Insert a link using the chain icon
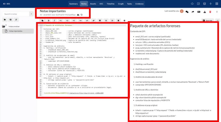This screenshot has height=122, width=221. pos(94,20)
